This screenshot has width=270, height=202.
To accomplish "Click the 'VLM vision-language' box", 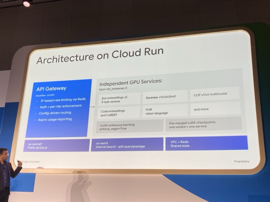I will point(165,111).
